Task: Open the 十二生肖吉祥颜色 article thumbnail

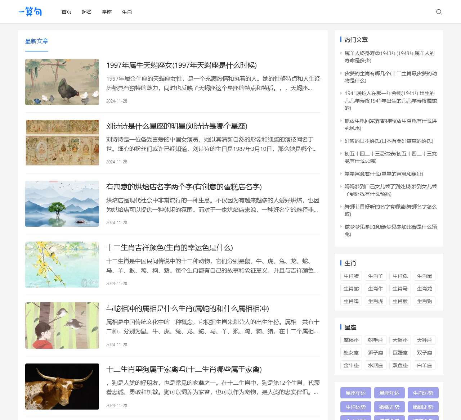Action: tap(62, 264)
